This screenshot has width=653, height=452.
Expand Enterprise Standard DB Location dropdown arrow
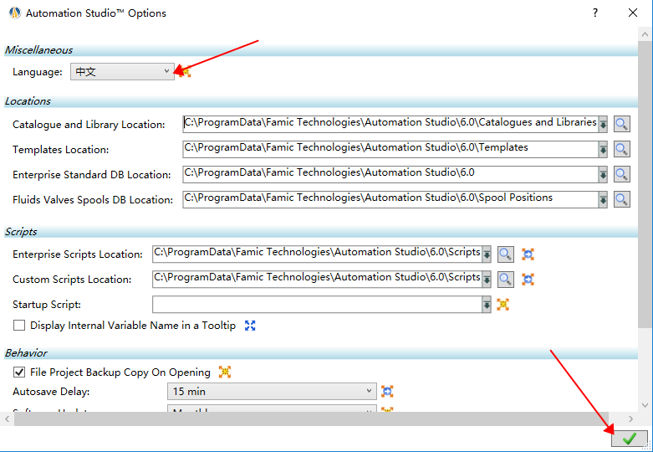click(x=603, y=174)
